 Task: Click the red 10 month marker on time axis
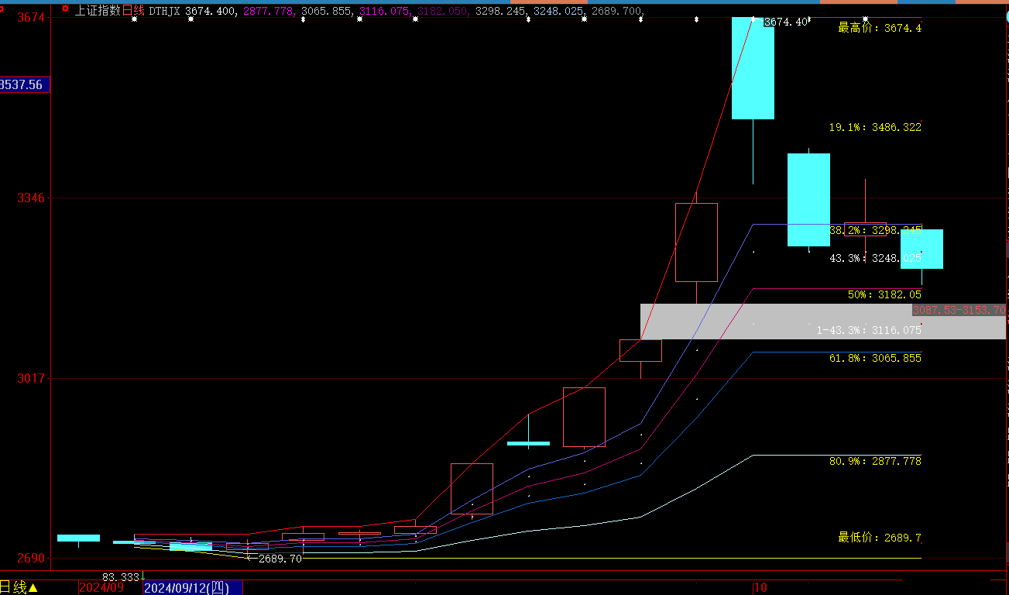[760, 588]
